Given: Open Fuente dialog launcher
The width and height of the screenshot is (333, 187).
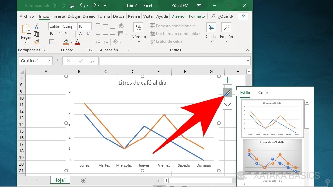Looking at the screenshot, I should point(90,50).
